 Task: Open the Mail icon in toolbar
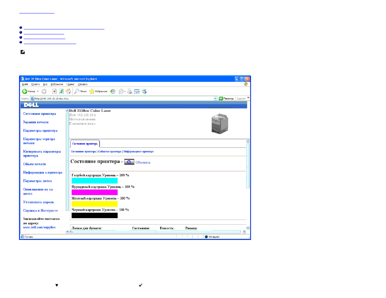[121, 91]
